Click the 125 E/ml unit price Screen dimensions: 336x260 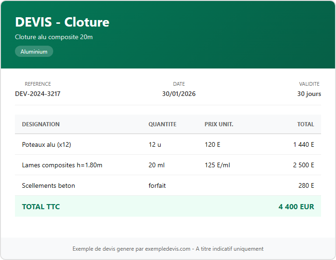coord(217,165)
